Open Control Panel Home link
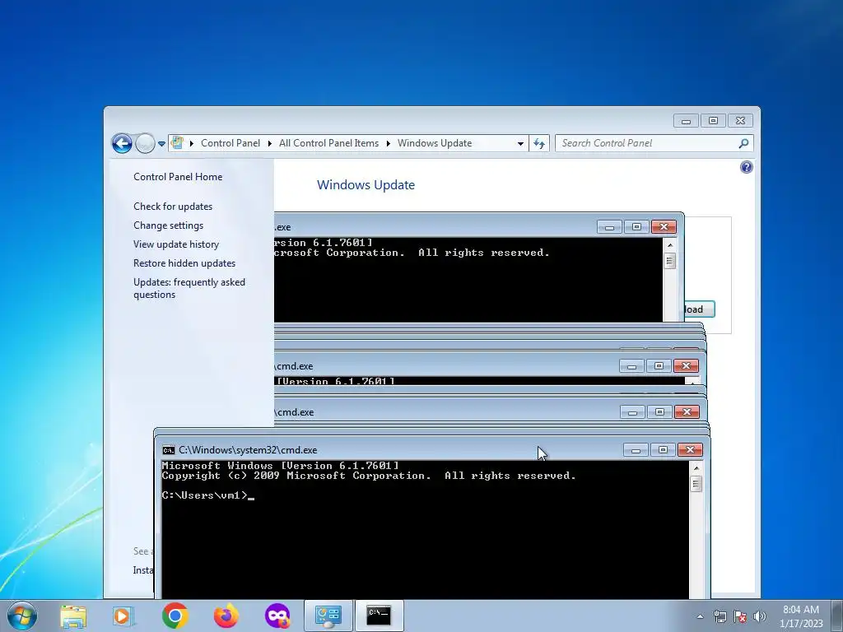The height and width of the screenshot is (632, 843). pyautogui.click(x=178, y=177)
